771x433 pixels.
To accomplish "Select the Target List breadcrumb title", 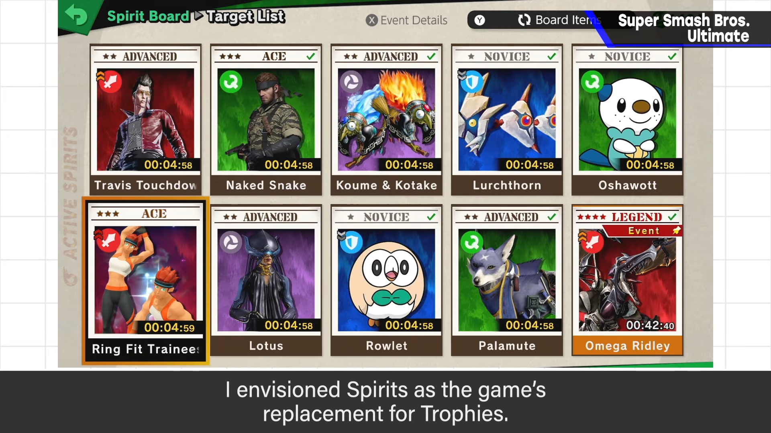I will point(246,16).
